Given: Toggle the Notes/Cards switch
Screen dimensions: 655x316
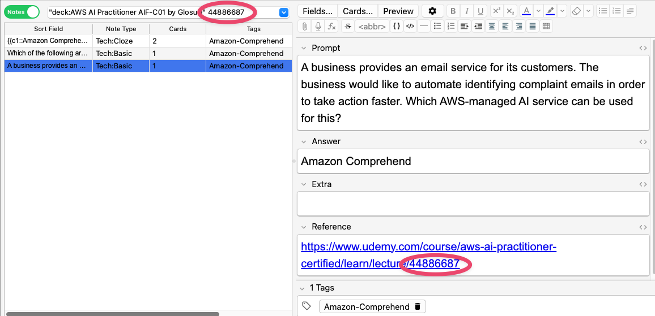Looking at the screenshot, I should tap(22, 12).
